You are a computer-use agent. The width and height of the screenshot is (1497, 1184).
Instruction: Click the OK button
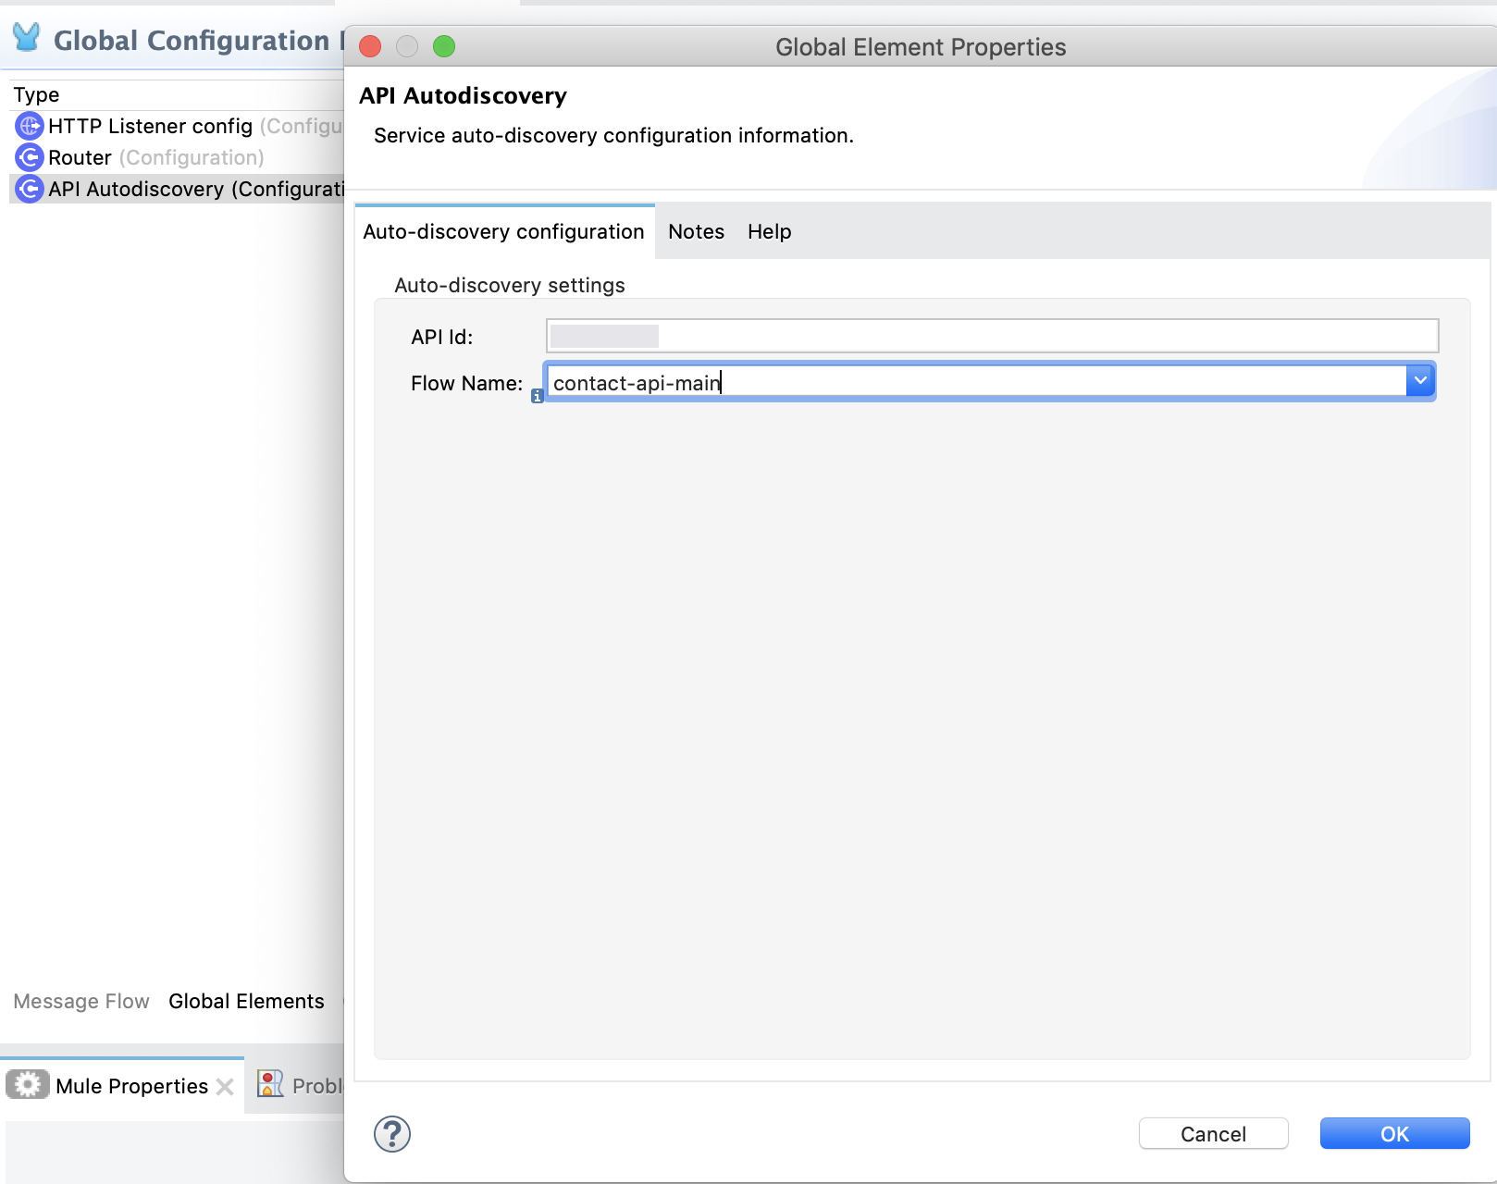click(1395, 1133)
